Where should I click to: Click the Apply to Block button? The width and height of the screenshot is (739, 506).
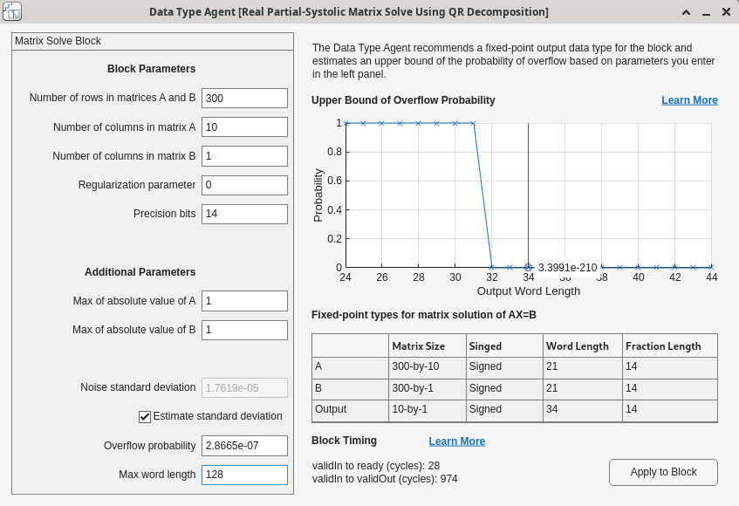663,472
